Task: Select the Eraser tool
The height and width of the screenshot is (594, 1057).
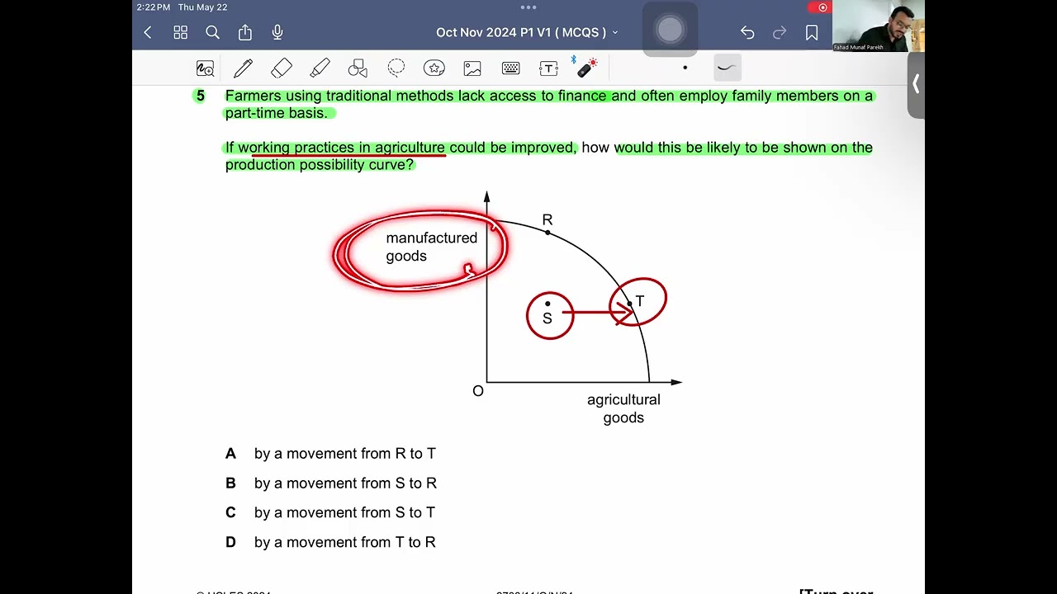Action: [282, 68]
